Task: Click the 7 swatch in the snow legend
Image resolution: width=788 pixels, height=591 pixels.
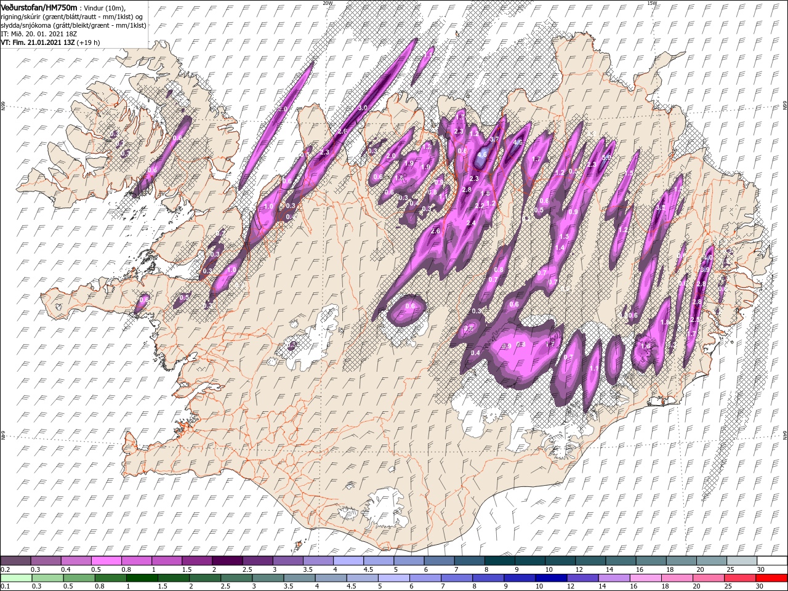Action: pos(468,561)
